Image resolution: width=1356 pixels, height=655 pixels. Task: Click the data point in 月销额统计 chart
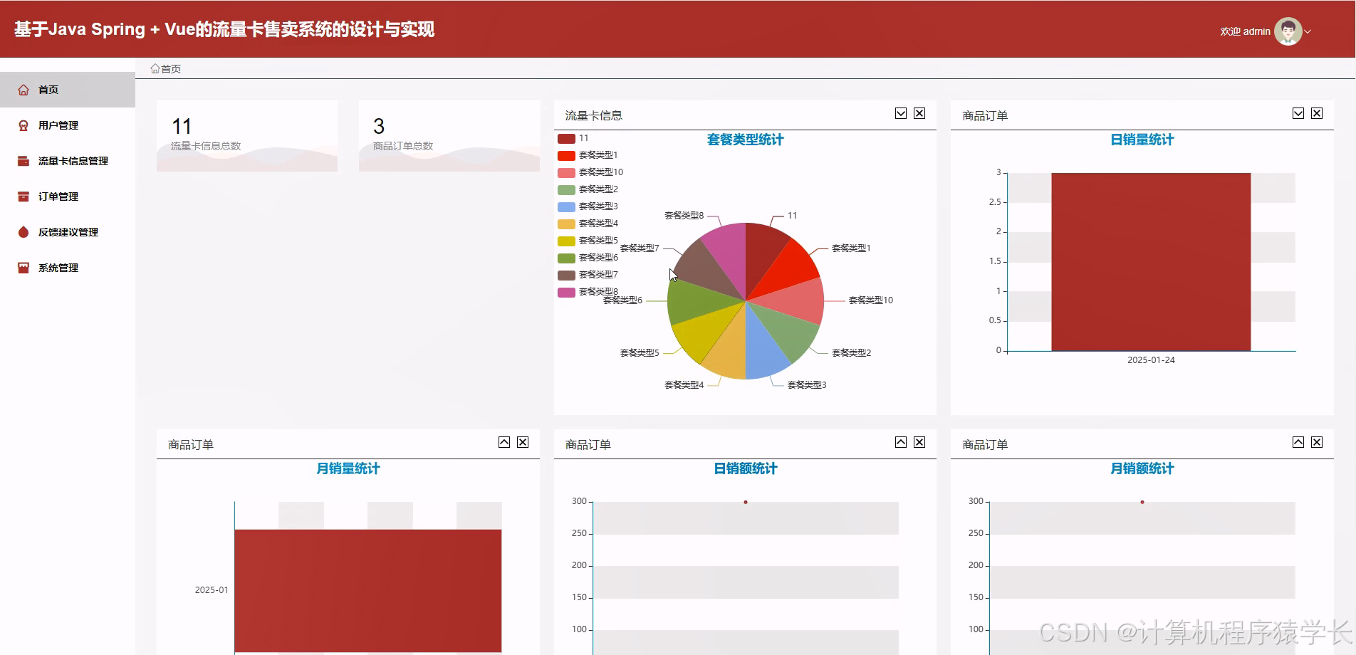pyautogui.click(x=1142, y=503)
